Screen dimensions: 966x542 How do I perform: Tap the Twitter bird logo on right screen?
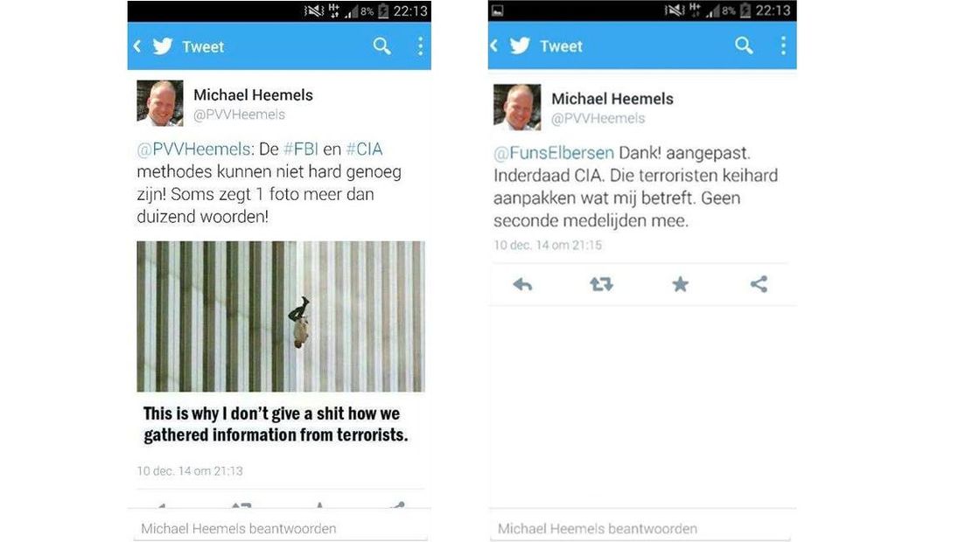[520, 45]
